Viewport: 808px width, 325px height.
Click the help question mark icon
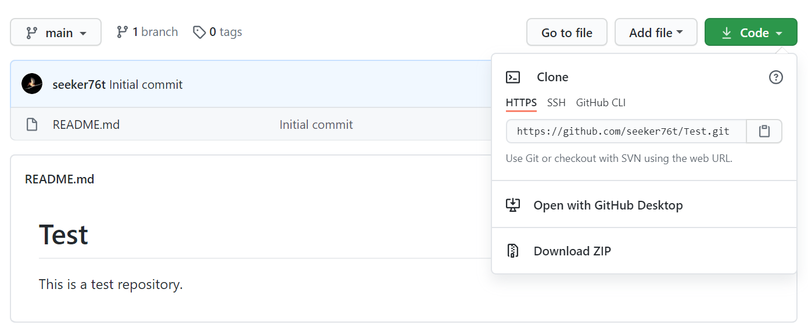click(775, 77)
